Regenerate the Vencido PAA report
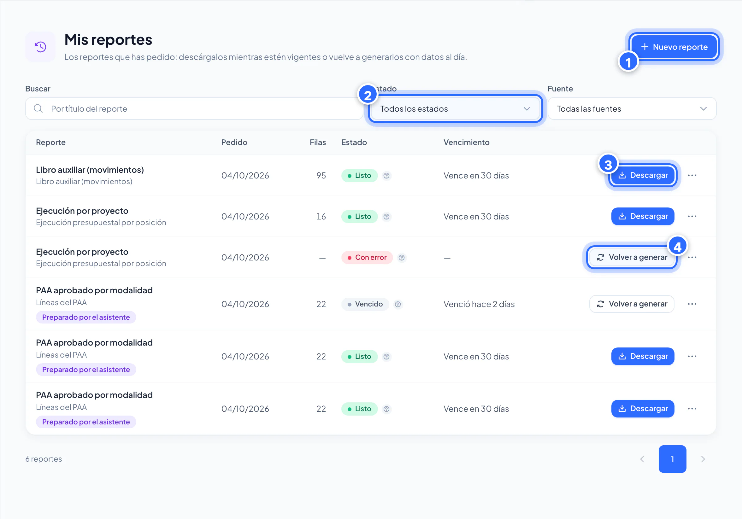The height and width of the screenshot is (519, 742). [x=632, y=304]
